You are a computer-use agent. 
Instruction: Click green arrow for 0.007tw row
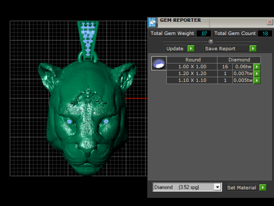pyautogui.click(x=257, y=74)
